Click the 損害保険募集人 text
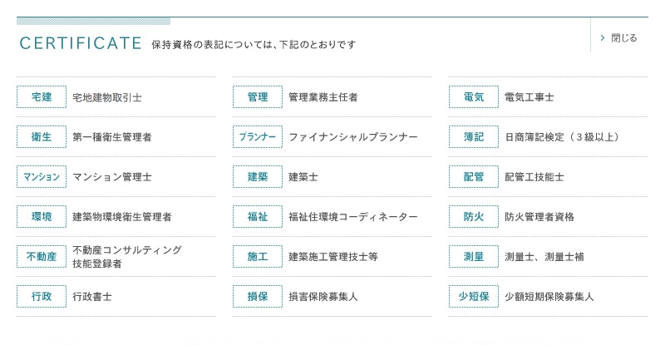665x345 pixels. (x=323, y=297)
